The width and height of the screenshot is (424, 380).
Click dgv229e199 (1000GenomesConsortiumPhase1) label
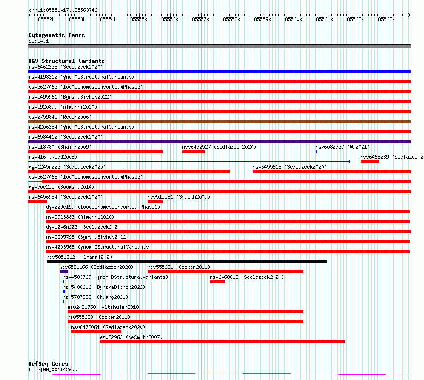(x=103, y=207)
